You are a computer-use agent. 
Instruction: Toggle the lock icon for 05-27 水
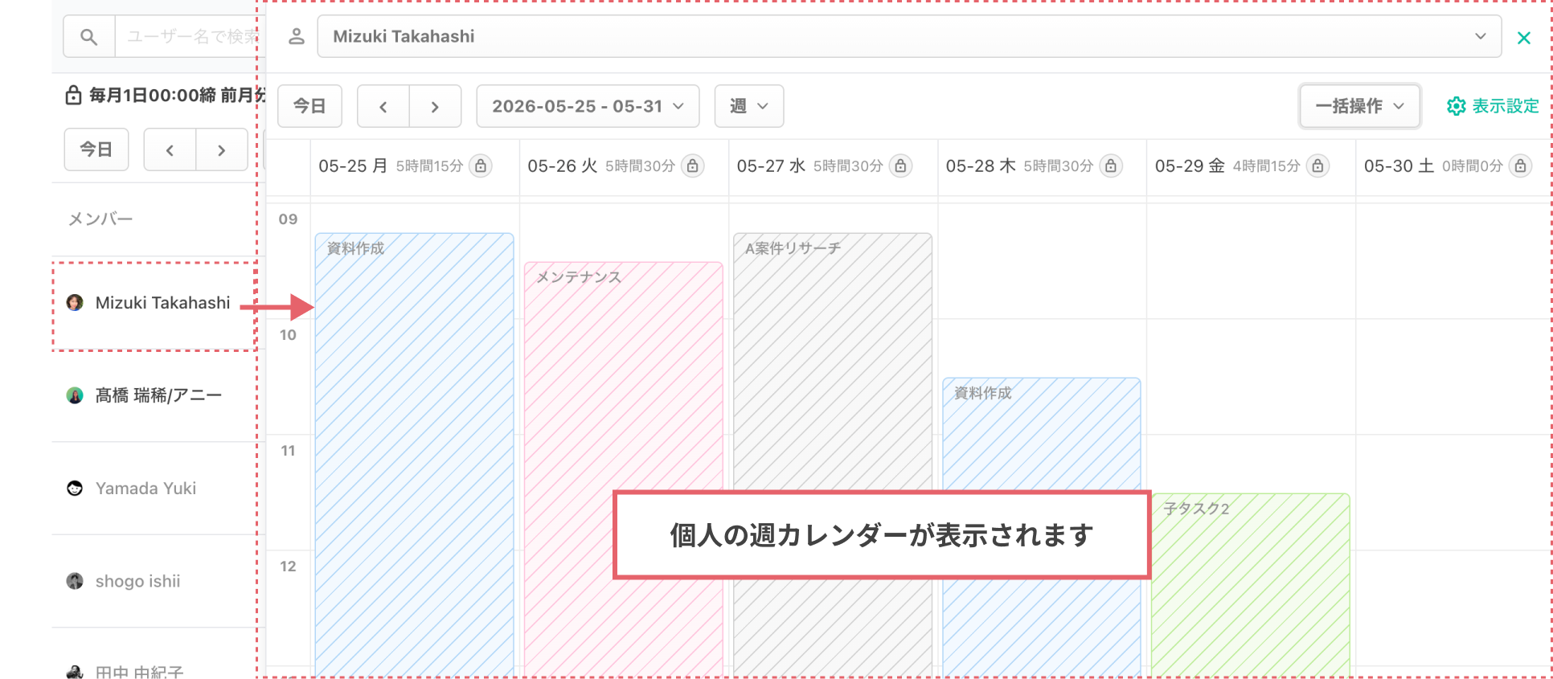click(x=900, y=166)
